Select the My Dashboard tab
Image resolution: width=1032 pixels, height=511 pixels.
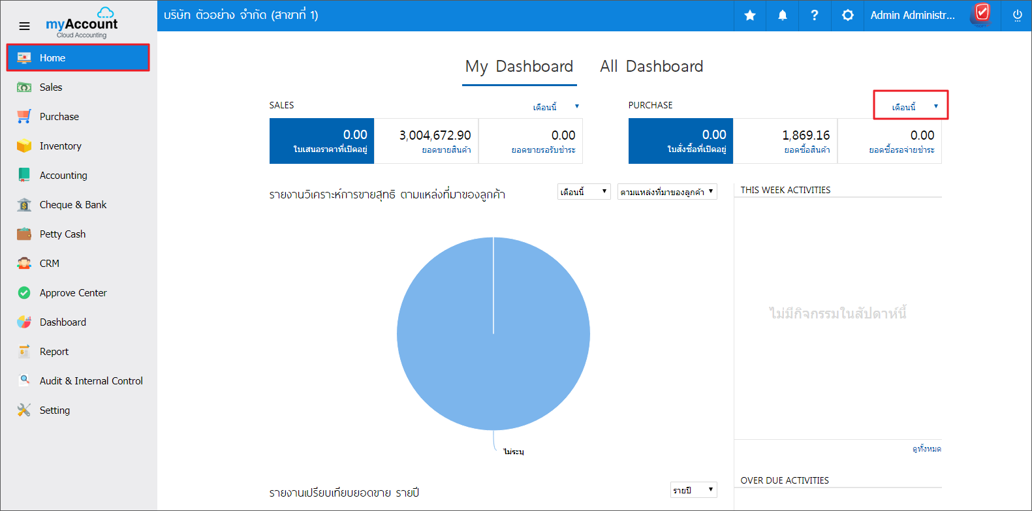[x=519, y=67]
